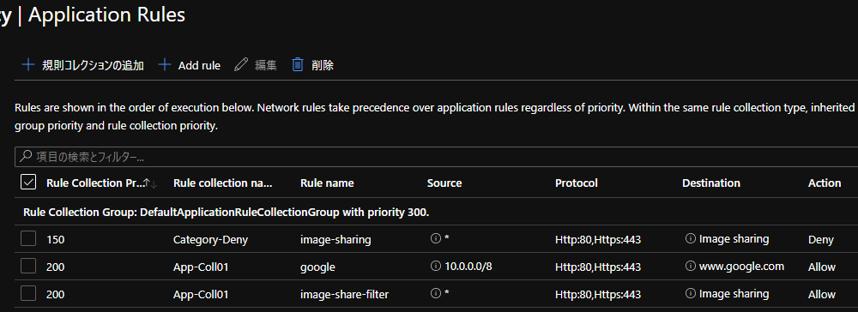Click protocol cell in image-sharing row
Viewport: 858px width, 312px height.
(x=598, y=239)
